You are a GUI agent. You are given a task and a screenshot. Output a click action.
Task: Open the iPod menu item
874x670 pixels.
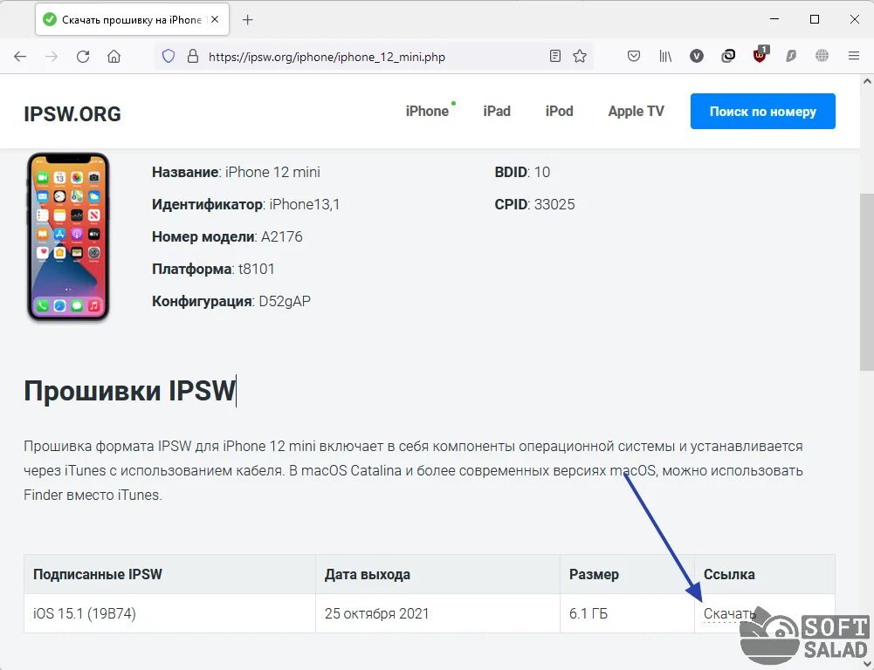559,112
